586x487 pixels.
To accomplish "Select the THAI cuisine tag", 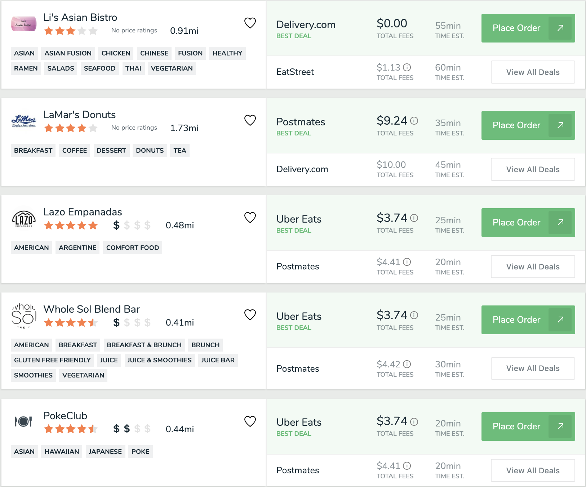I will coord(133,68).
